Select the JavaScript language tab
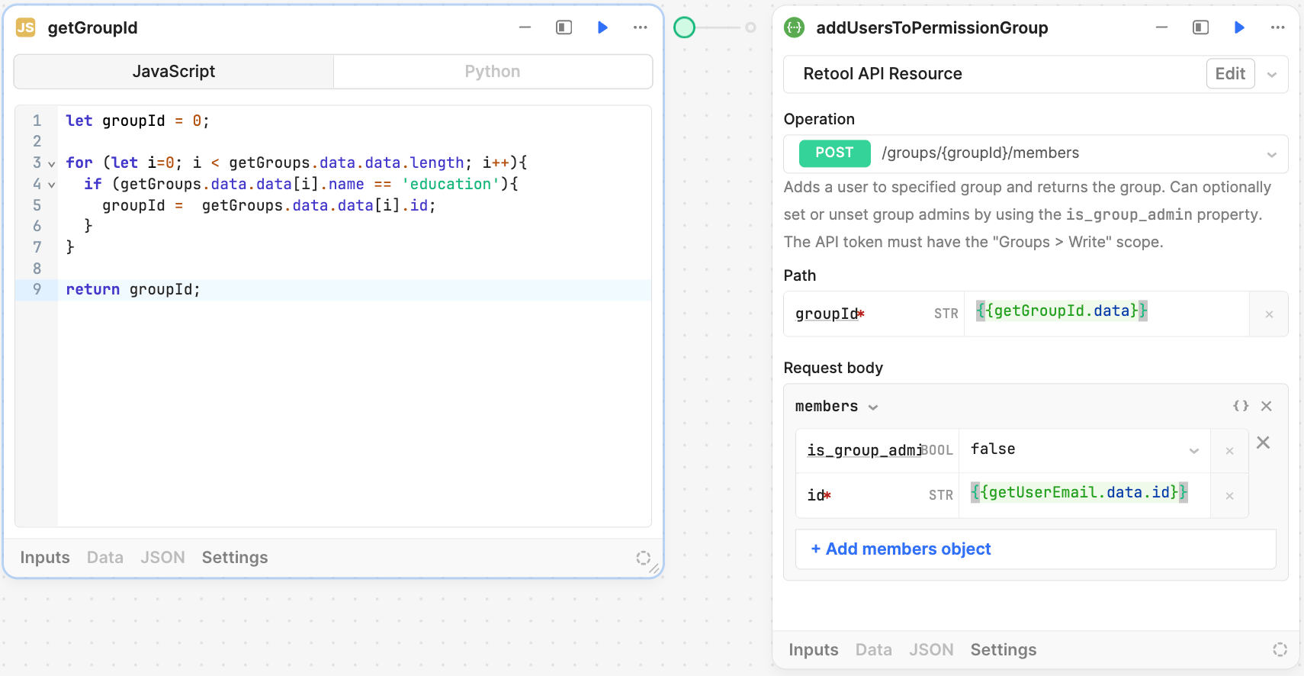 [174, 72]
